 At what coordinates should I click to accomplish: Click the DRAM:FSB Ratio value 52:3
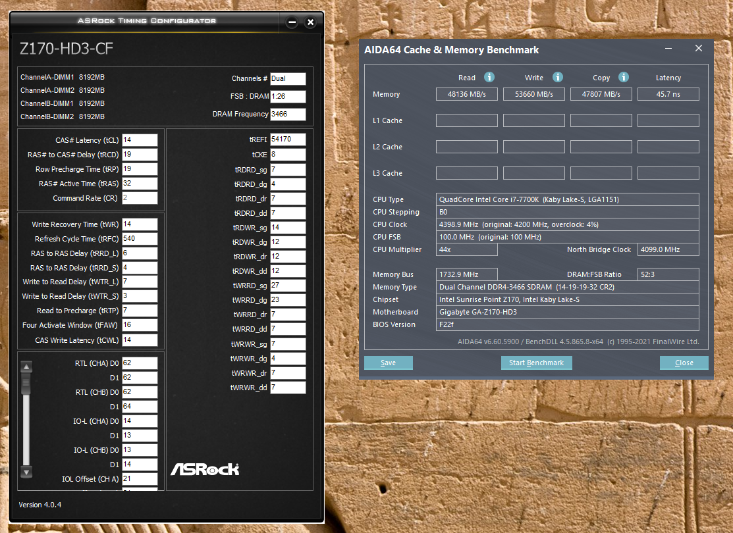pyautogui.click(x=668, y=274)
